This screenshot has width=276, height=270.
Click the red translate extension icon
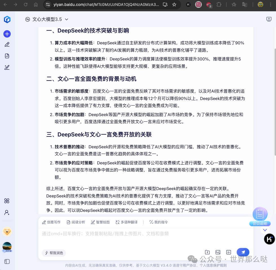click(198, 5)
